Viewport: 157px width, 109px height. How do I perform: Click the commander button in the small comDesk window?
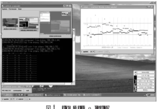[17, 91]
